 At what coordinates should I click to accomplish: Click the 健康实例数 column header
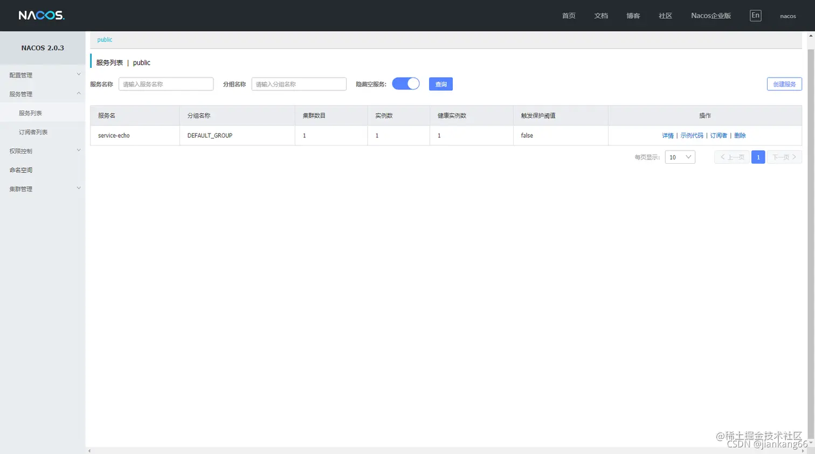coord(472,116)
